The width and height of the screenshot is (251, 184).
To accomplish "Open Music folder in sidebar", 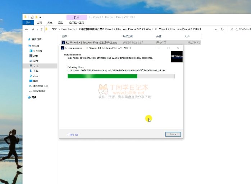I will 34,76.
